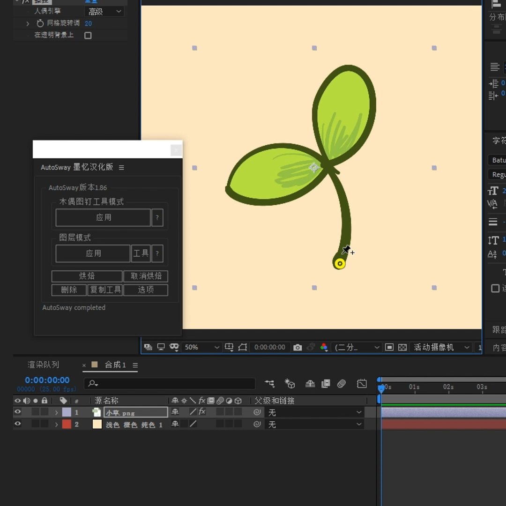
Task: Open the 人偶引擎 dropdown set to 高级
Action: [104, 12]
